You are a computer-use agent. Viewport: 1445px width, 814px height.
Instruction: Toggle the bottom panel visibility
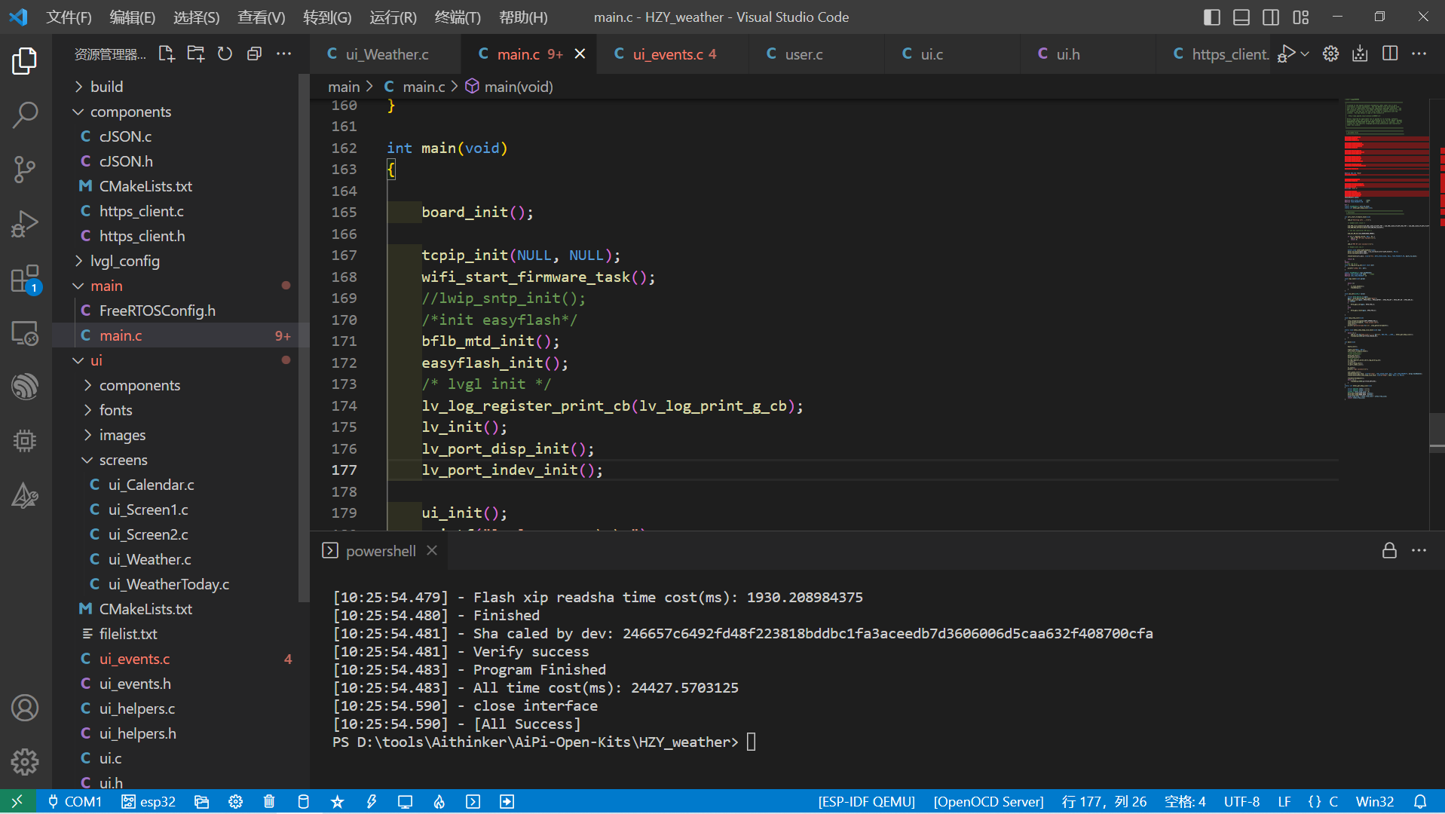[x=1241, y=17]
